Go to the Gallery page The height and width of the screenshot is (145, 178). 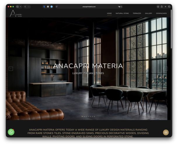tap(149, 13)
